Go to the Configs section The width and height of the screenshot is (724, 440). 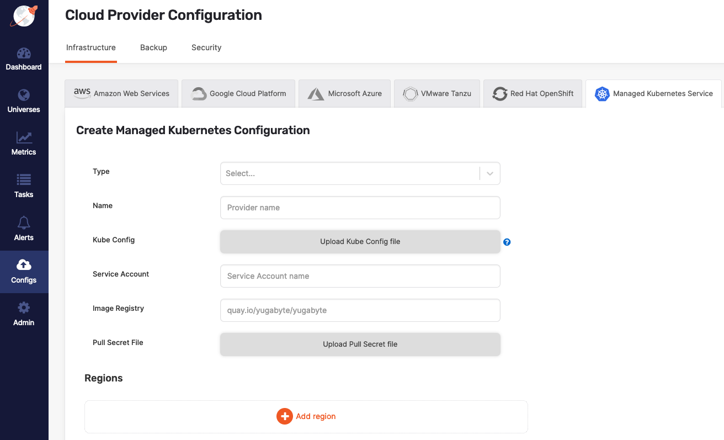click(24, 271)
